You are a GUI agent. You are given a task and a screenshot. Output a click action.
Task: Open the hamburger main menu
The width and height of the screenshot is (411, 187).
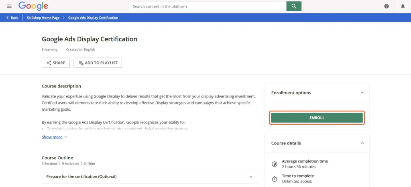9,6
